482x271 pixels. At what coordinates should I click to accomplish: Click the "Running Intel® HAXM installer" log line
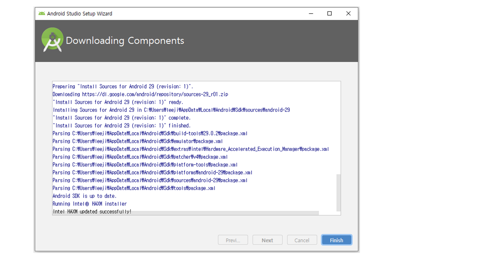point(90,204)
